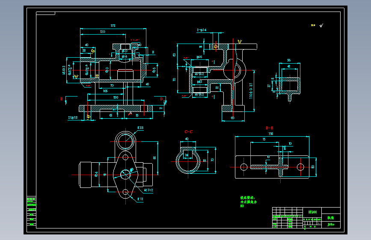Click the R28 radius label
The image size is (371, 240).
point(140,128)
